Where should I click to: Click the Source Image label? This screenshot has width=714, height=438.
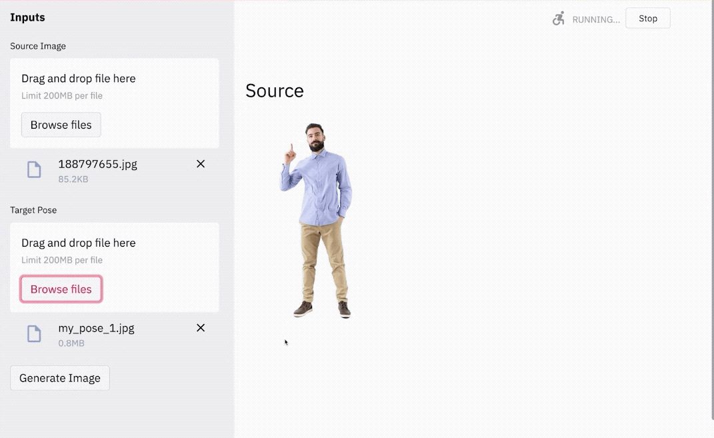pos(38,46)
